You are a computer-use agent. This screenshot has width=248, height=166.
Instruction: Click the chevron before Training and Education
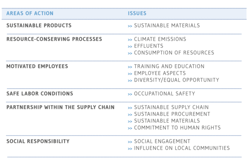(x=130, y=67)
